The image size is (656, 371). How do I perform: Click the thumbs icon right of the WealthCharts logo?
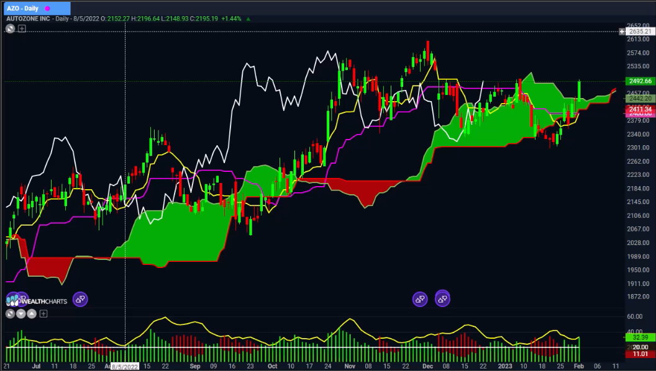pos(80,299)
